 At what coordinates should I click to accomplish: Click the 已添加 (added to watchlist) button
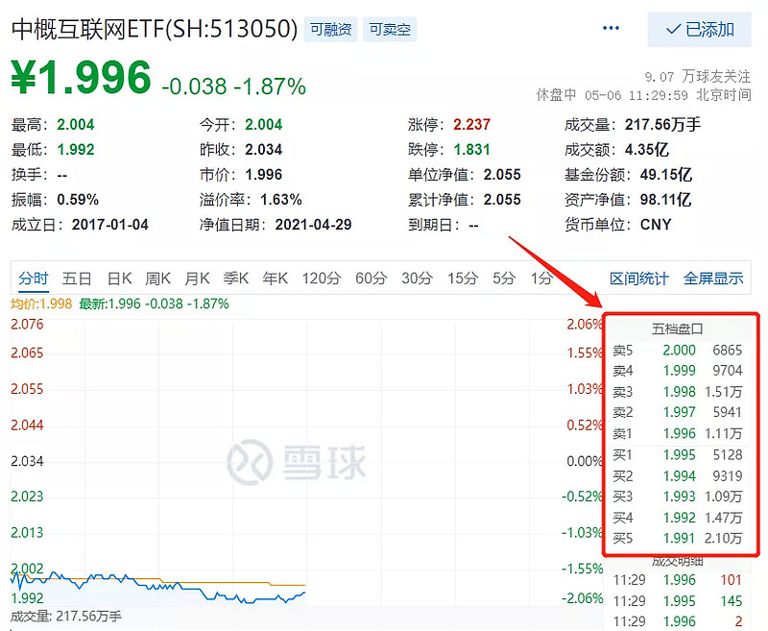tap(701, 30)
